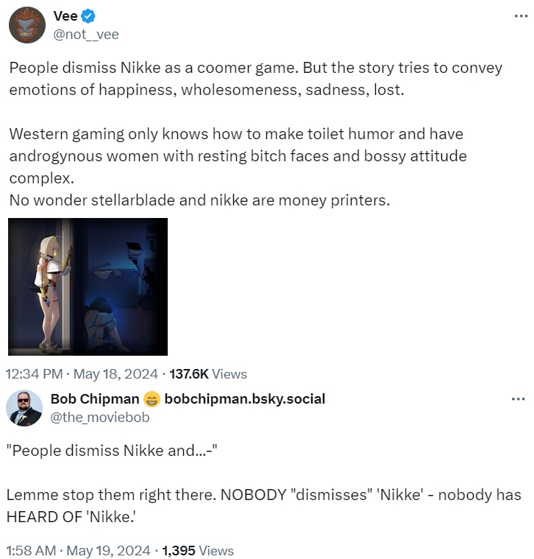Viewport: 534px width, 559px height.
Task: Click the blue verified badge beside Vee
Action: [87, 17]
